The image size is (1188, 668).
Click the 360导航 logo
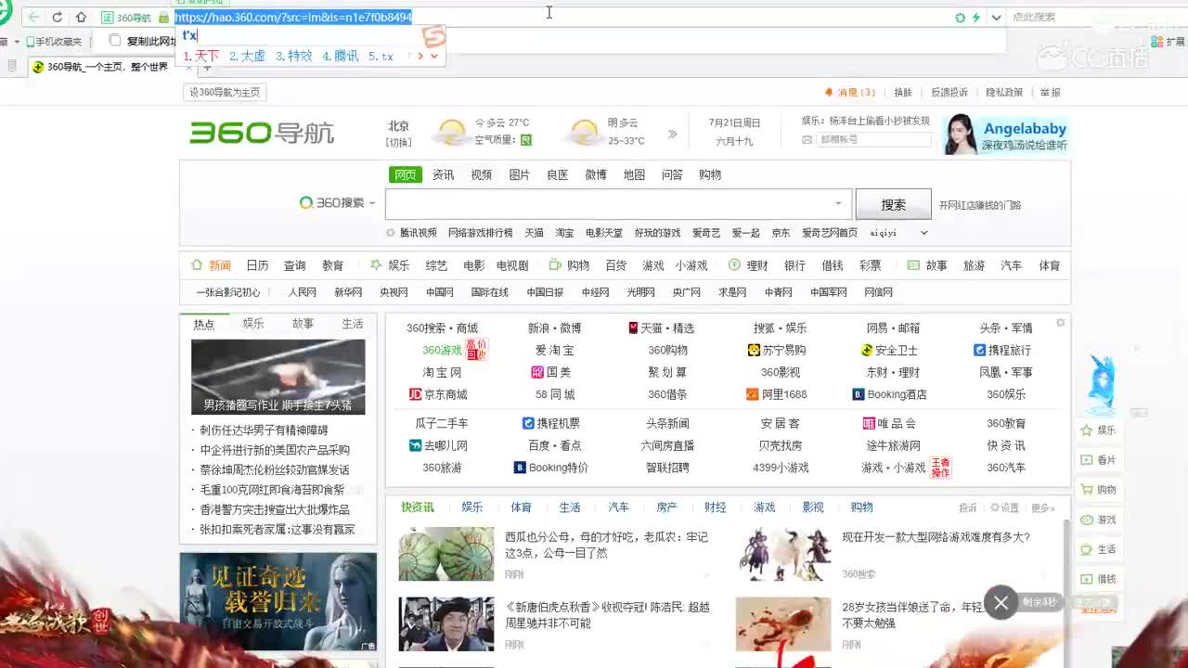coord(262,133)
